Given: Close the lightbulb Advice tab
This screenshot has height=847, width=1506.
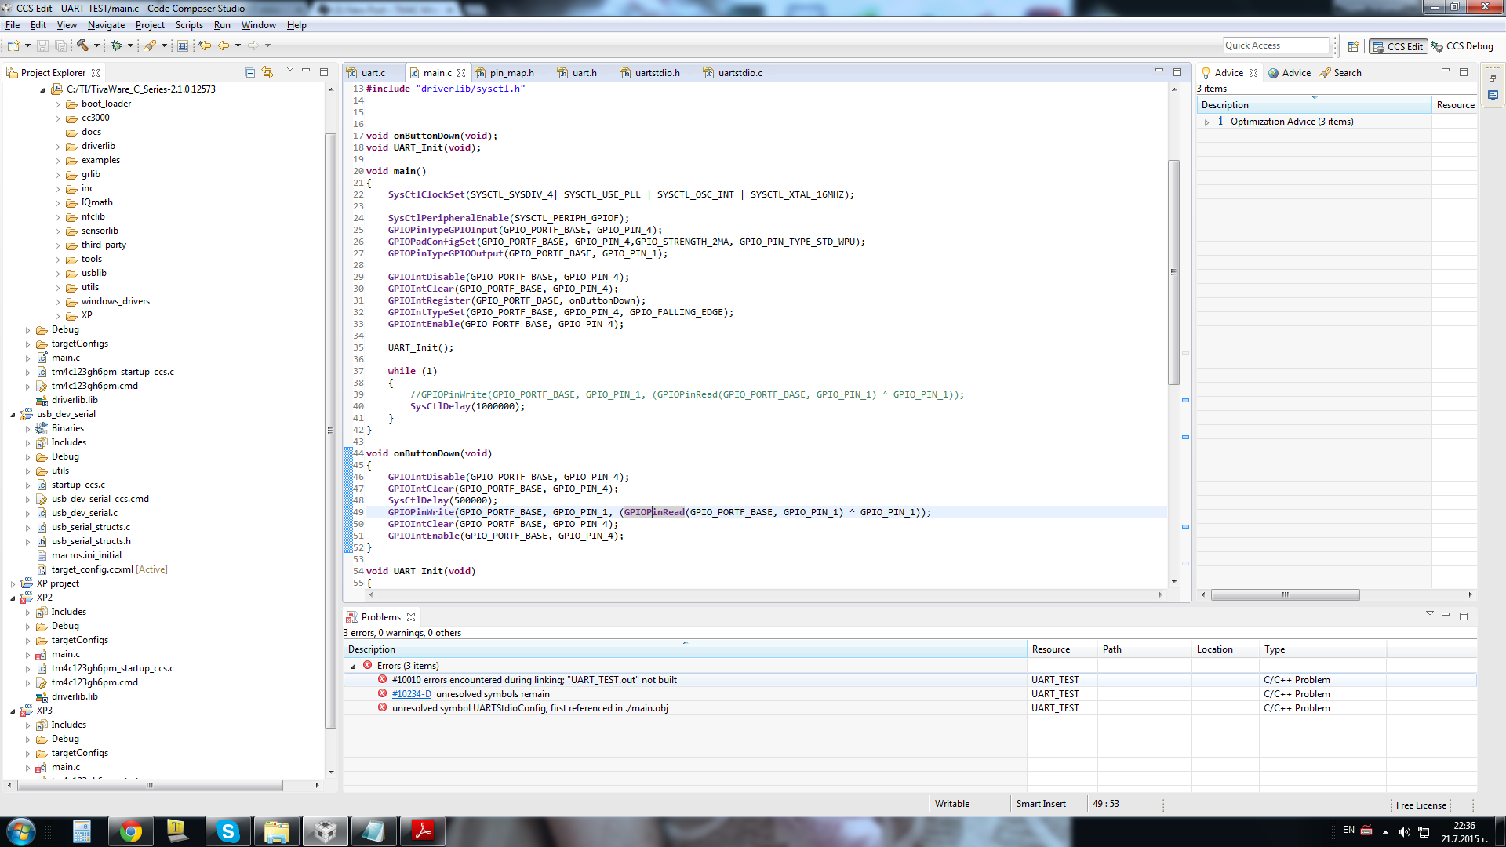Looking at the screenshot, I should coord(1253,73).
